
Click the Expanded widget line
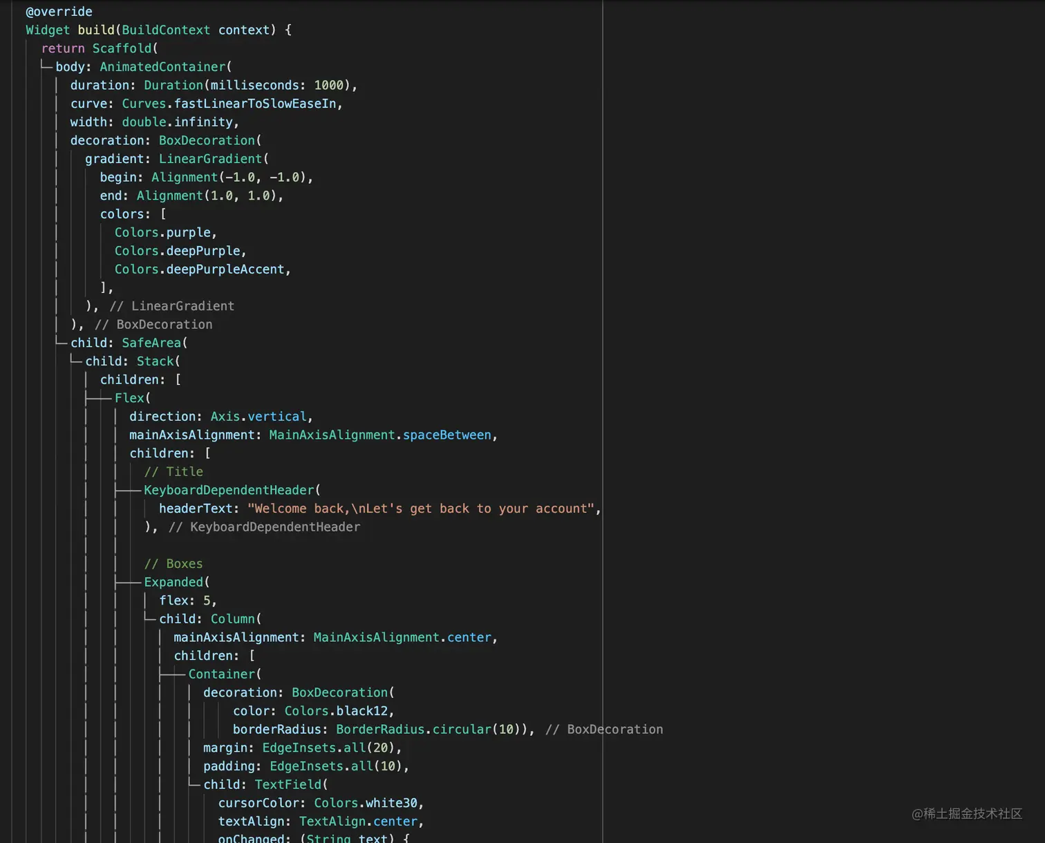tap(176, 582)
